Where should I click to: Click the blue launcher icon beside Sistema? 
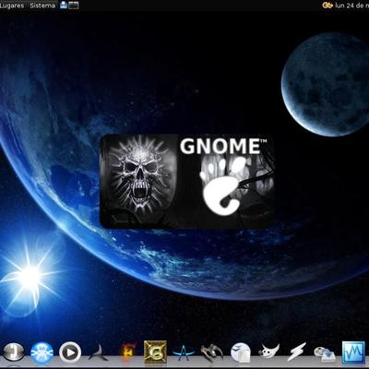64,5
